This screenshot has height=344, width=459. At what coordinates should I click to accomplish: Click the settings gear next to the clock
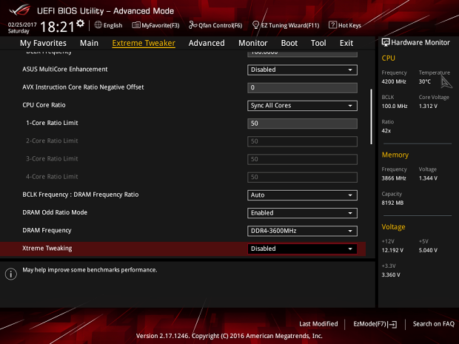pos(80,24)
